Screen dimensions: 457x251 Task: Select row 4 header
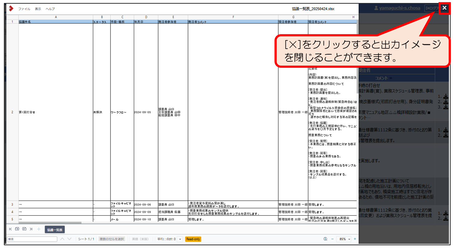(x=12, y=212)
